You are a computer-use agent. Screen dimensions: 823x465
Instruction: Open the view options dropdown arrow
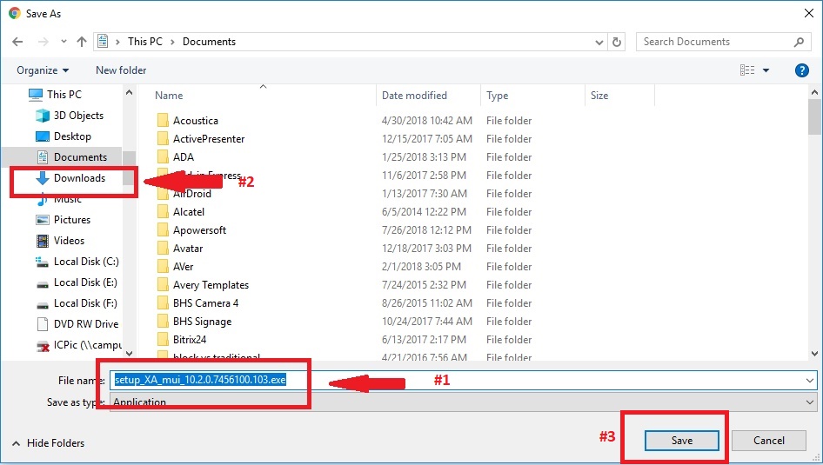coord(766,70)
